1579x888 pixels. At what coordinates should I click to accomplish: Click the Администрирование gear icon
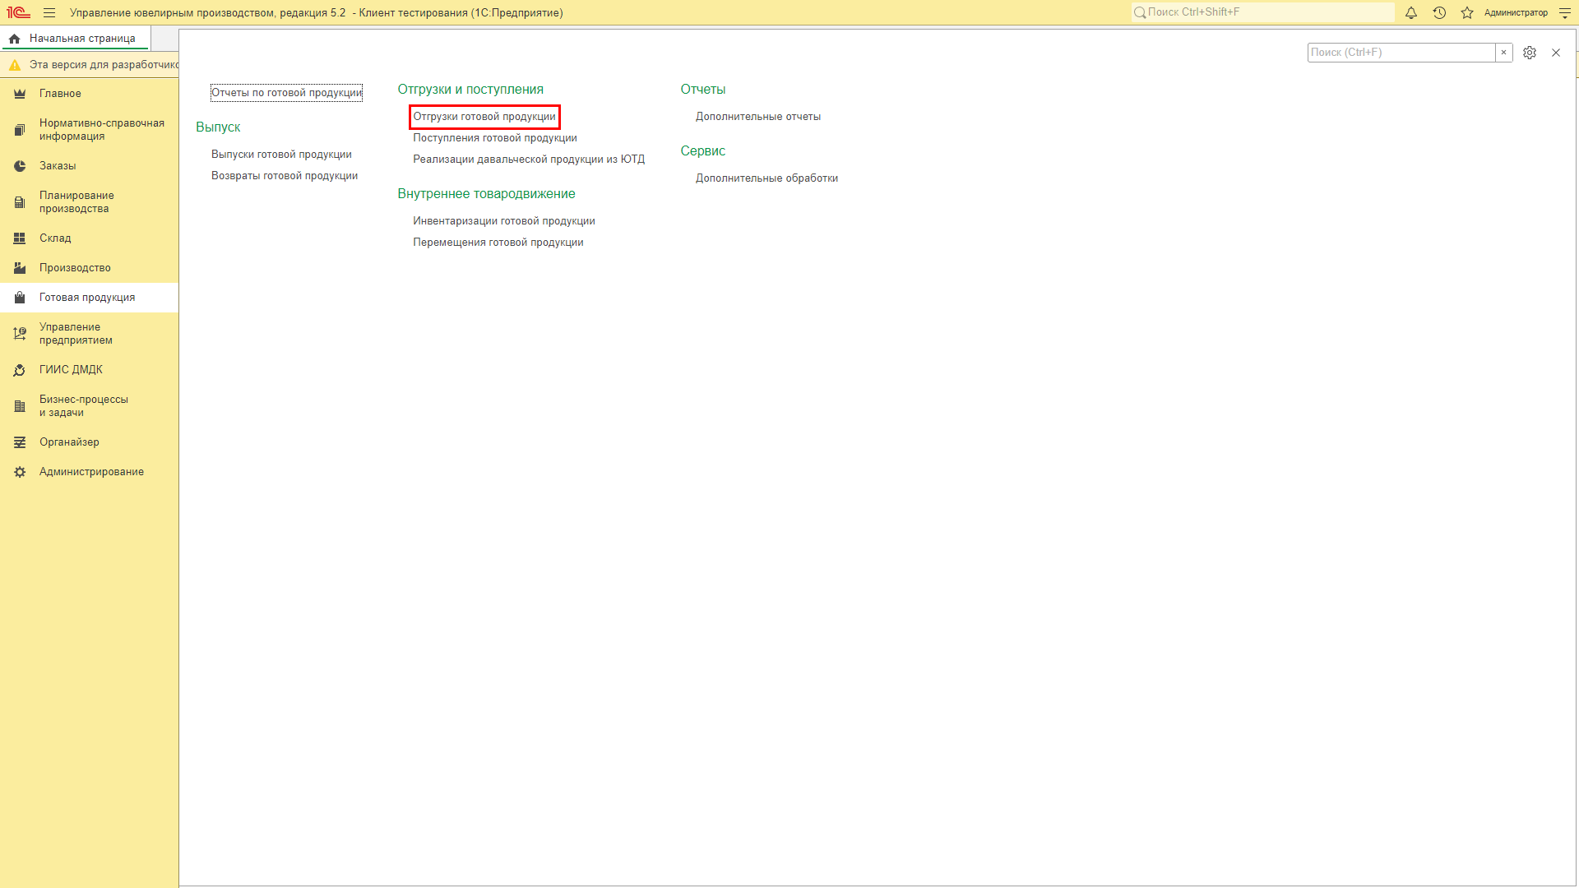20,472
